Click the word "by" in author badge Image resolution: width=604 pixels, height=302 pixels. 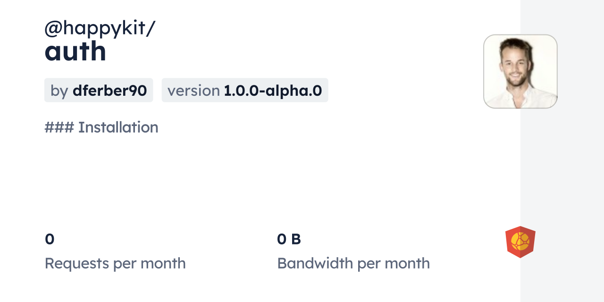pos(59,90)
